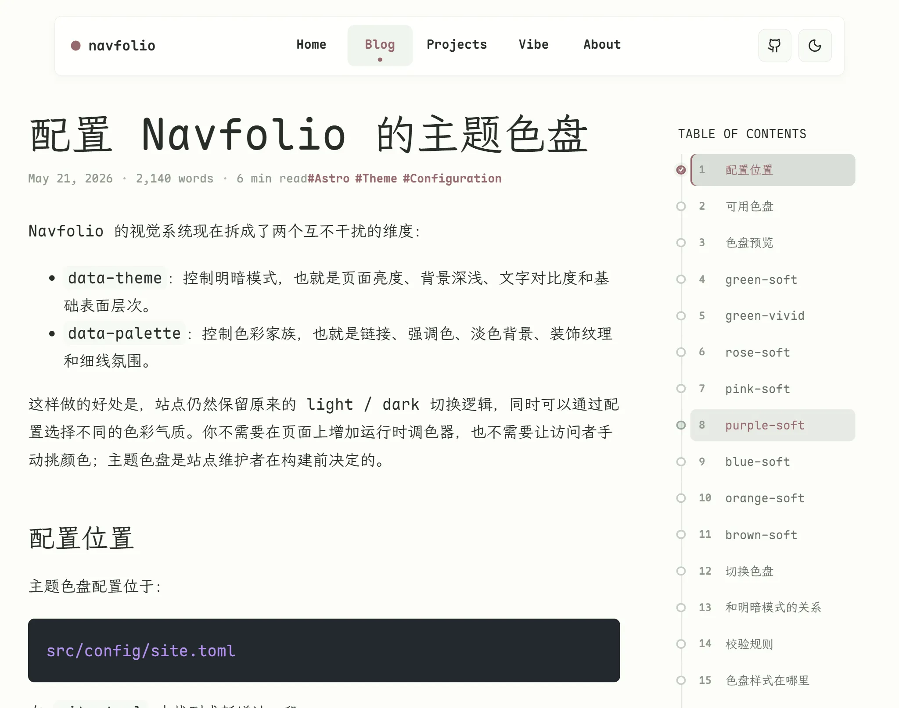Jump to 色盘预览 in table of contents
The width and height of the screenshot is (899, 708).
tap(773, 243)
